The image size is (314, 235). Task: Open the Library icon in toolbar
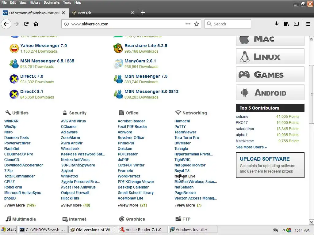pos(286,24)
